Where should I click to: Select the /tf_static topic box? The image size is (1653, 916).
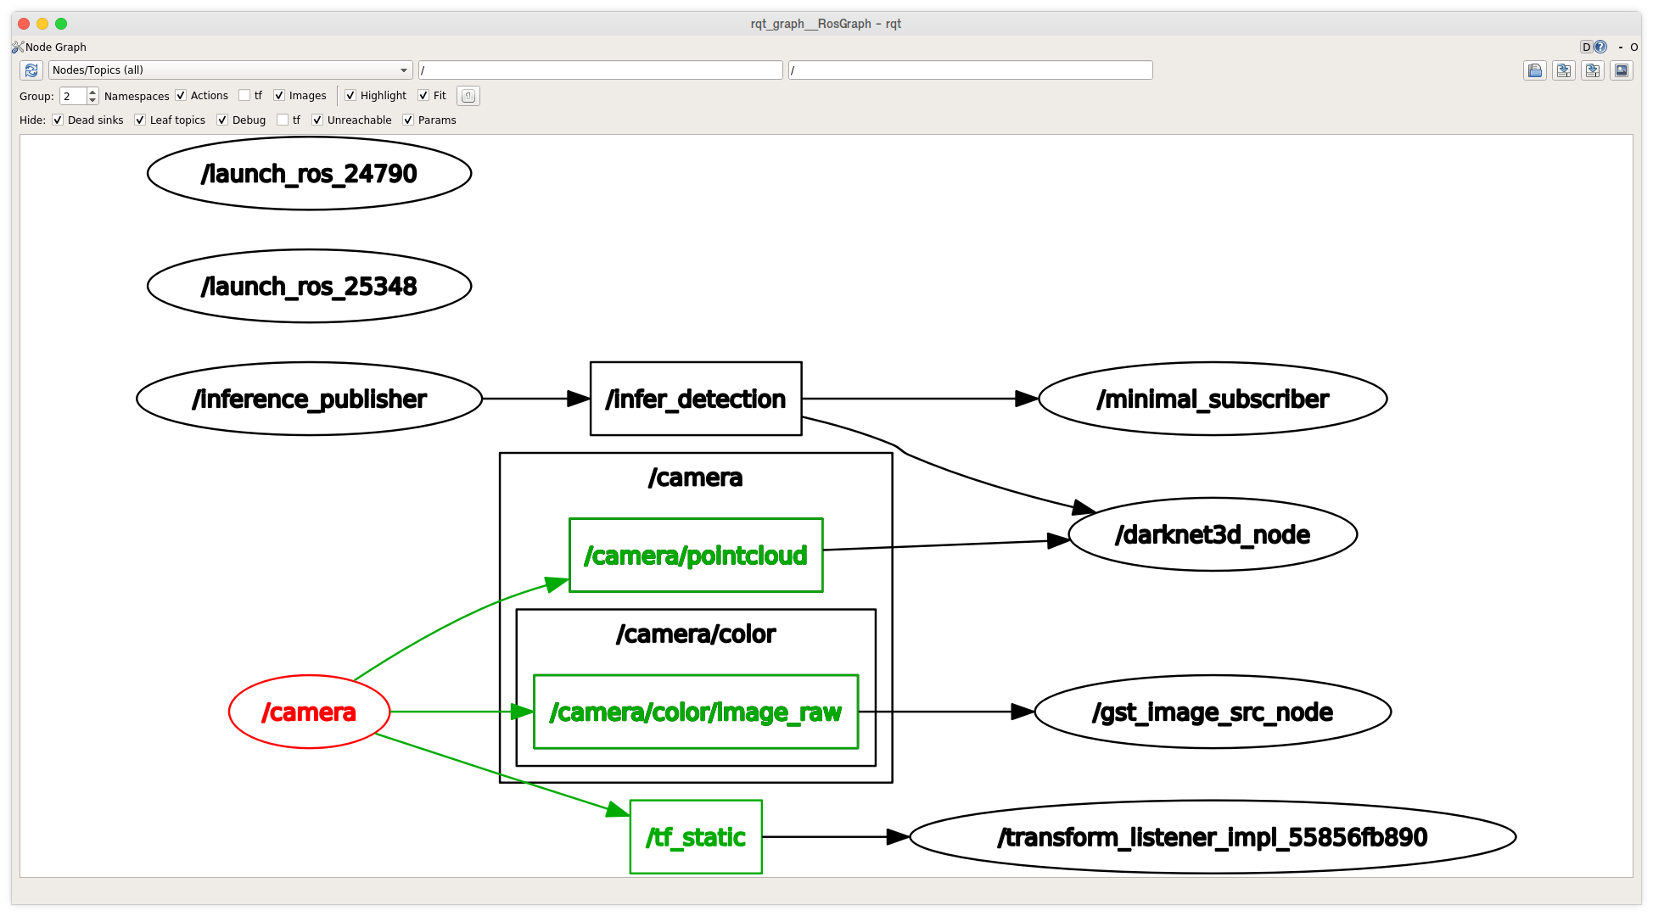[696, 837]
